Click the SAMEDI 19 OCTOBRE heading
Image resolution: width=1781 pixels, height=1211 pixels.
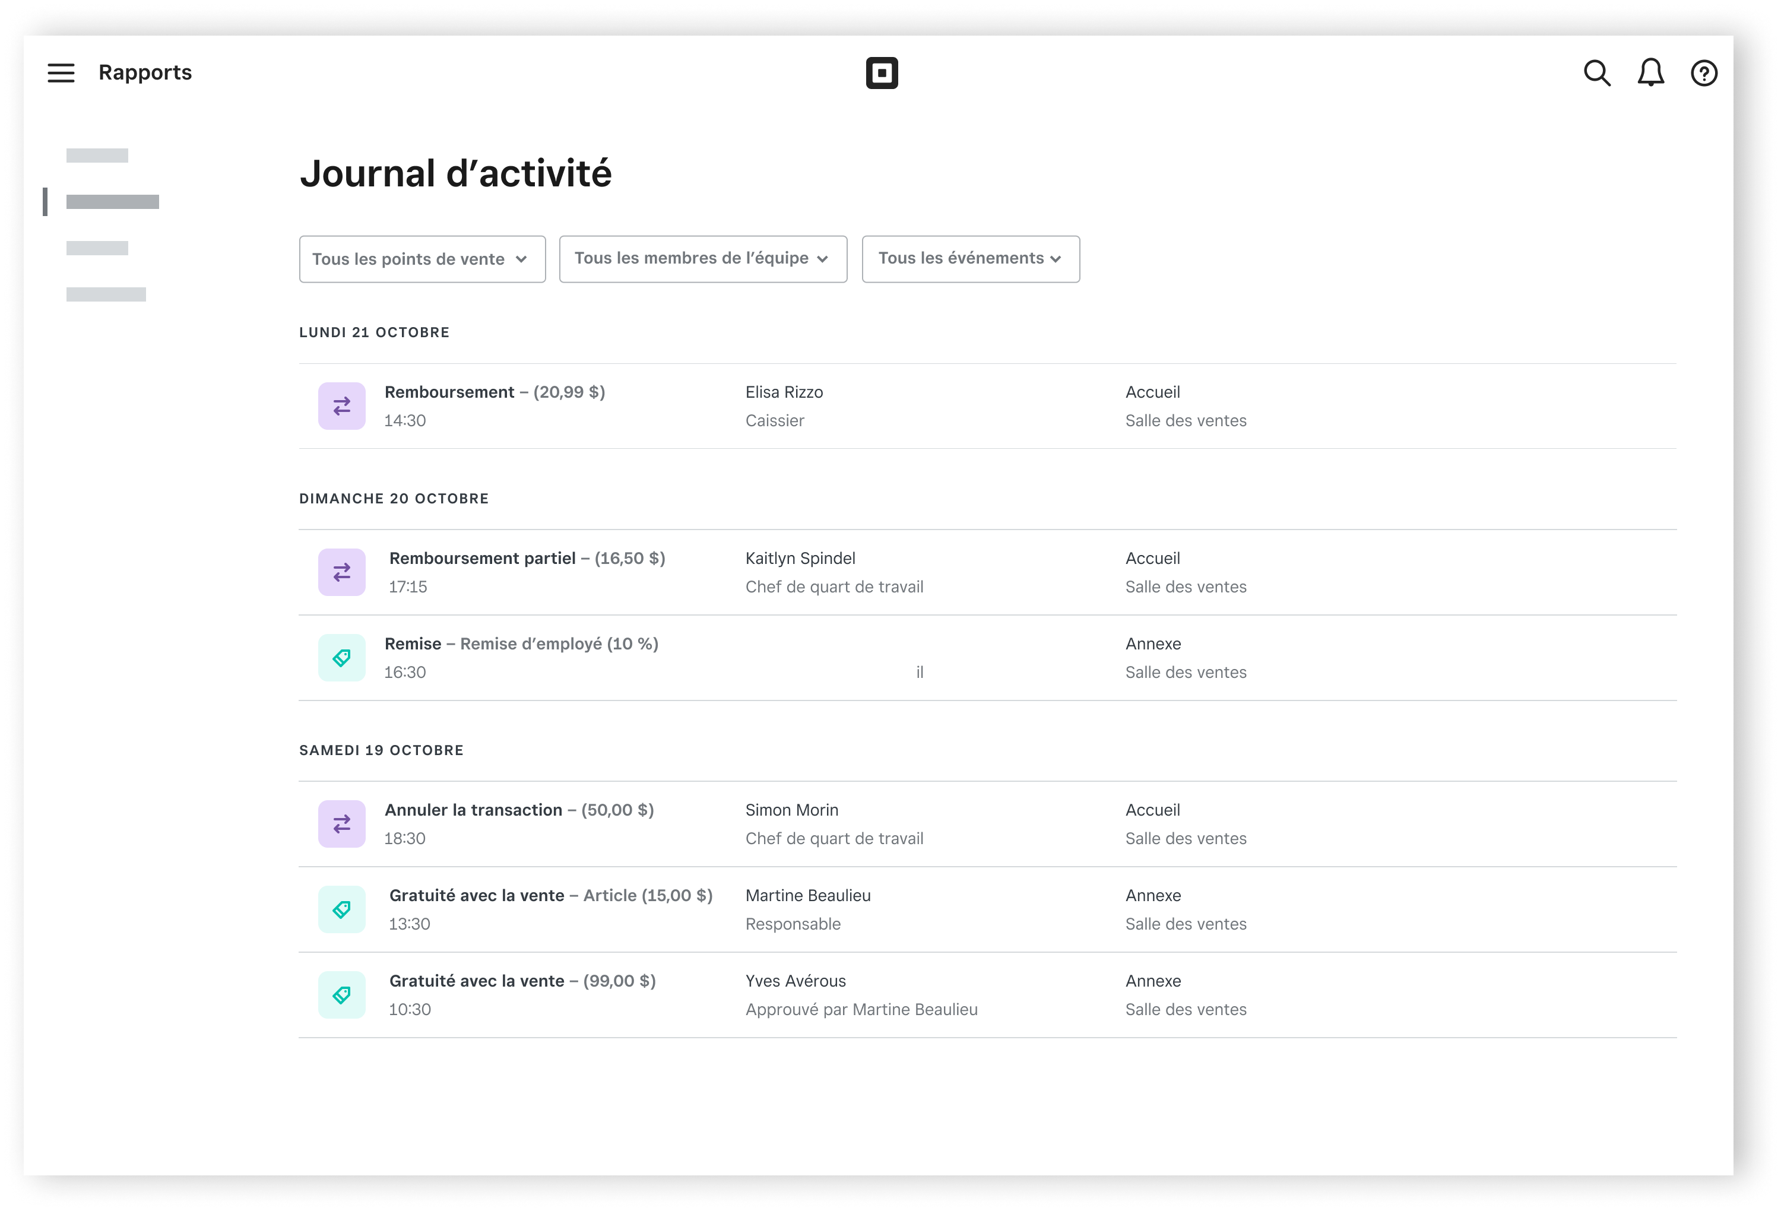click(x=381, y=750)
